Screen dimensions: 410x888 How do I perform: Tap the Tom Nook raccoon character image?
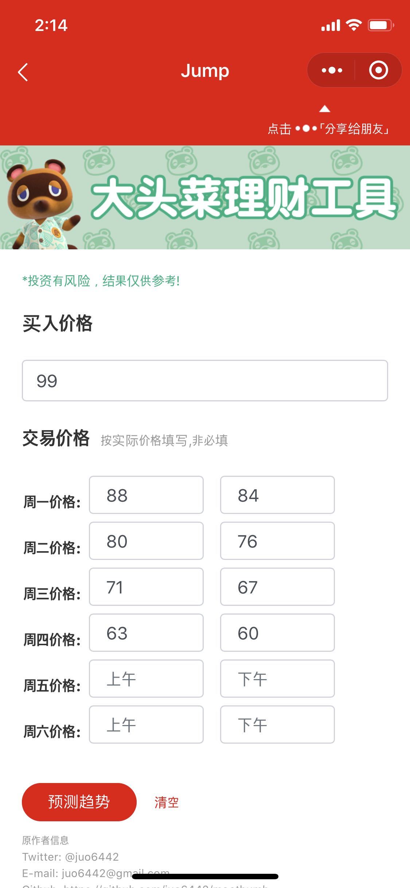(40, 204)
